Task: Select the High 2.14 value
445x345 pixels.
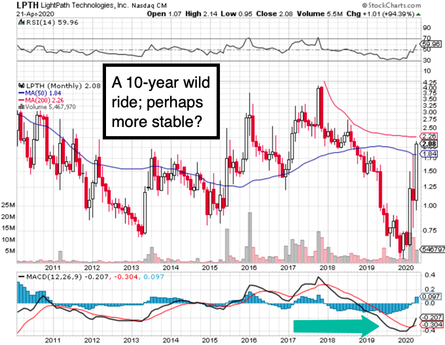Action: pyautogui.click(x=201, y=14)
